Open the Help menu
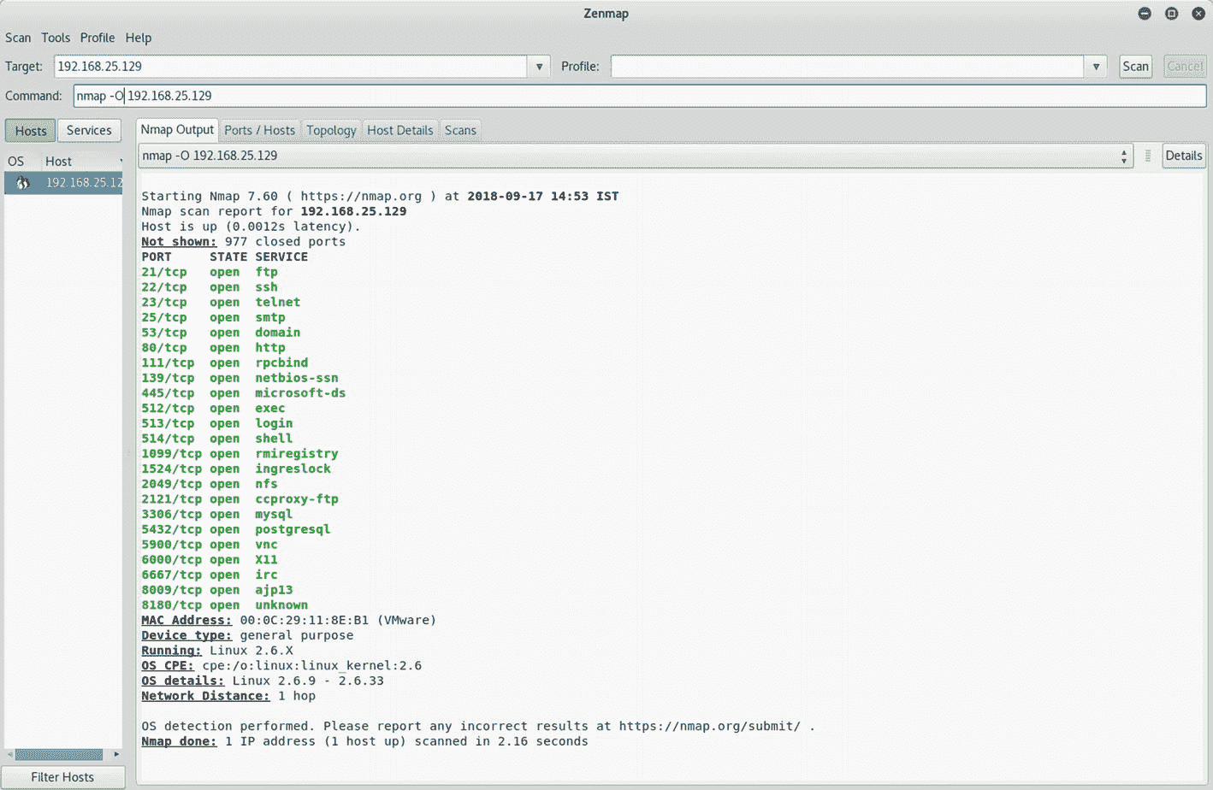This screenshot has width=1213, height=790. tap(139, 38)
